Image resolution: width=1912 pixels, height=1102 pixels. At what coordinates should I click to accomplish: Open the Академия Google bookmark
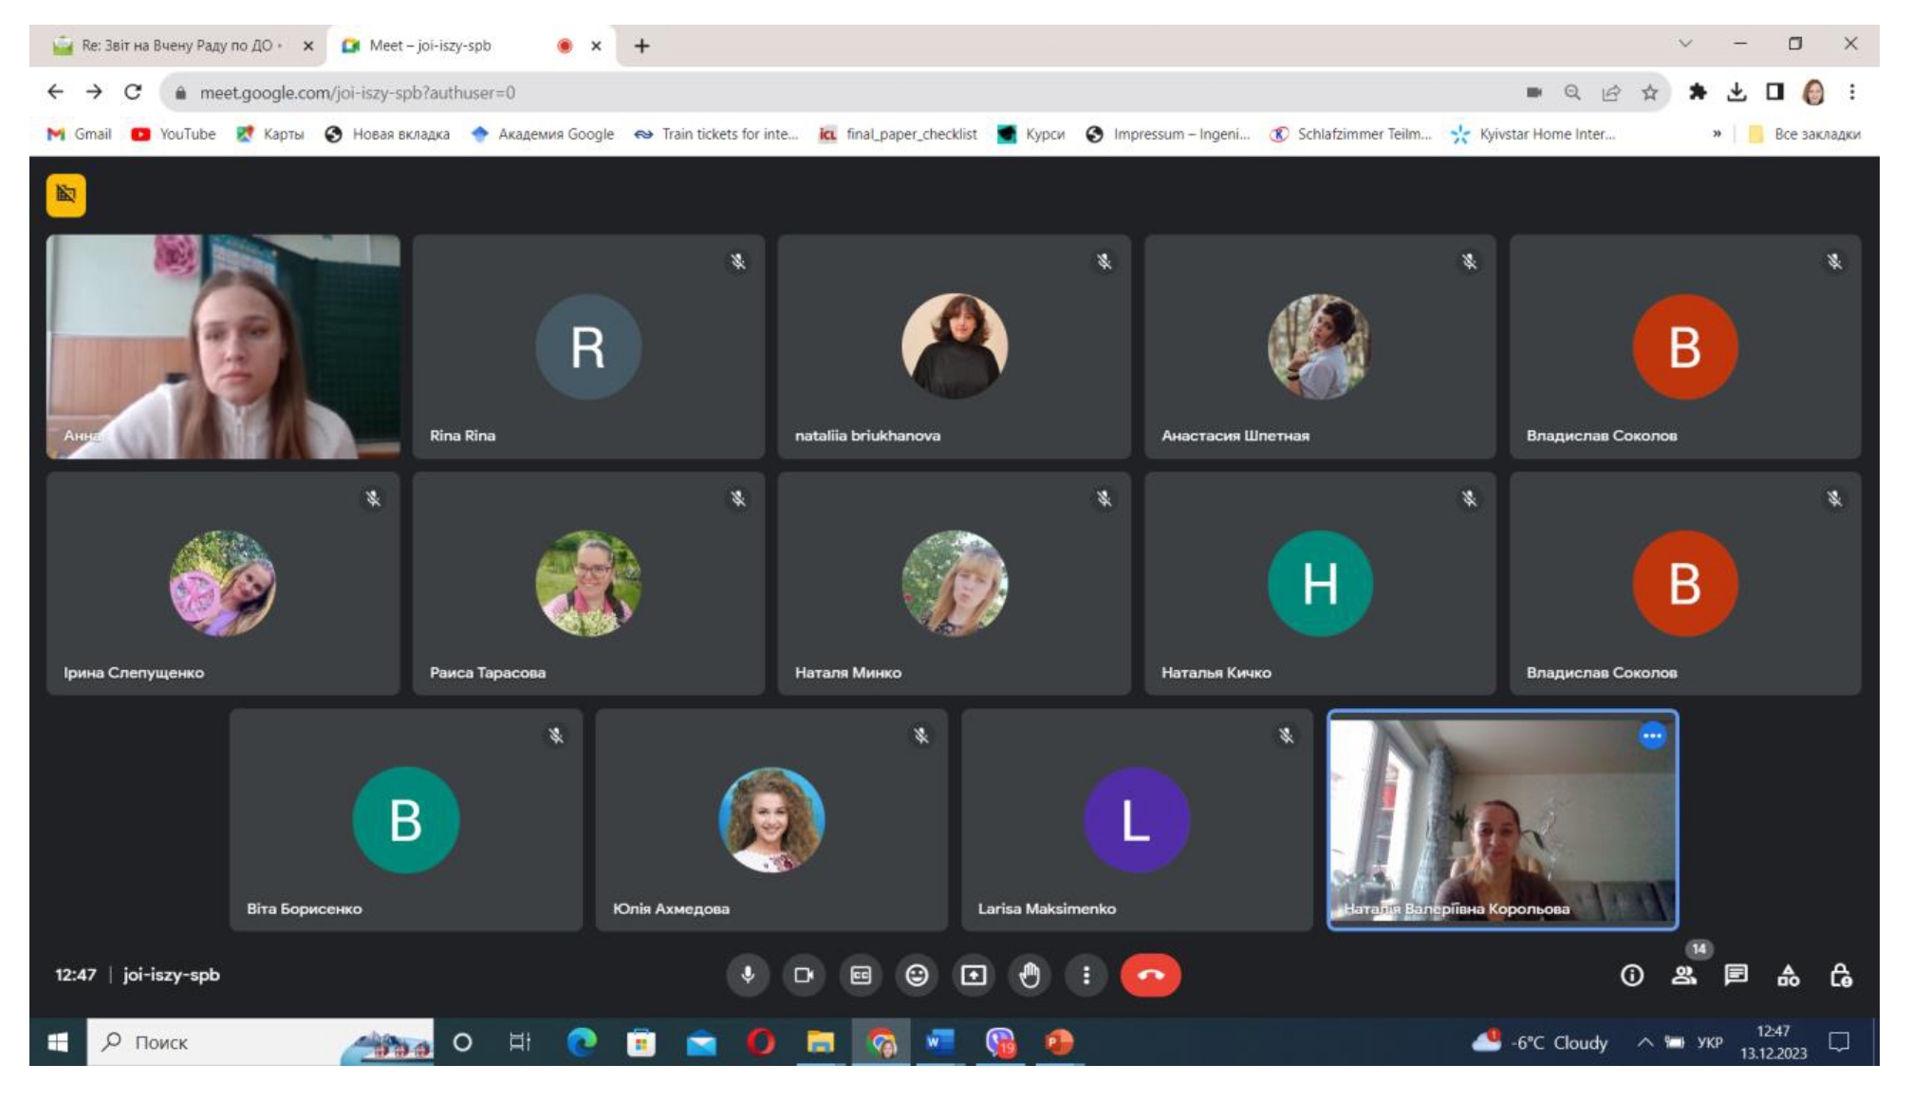[543, 134]
